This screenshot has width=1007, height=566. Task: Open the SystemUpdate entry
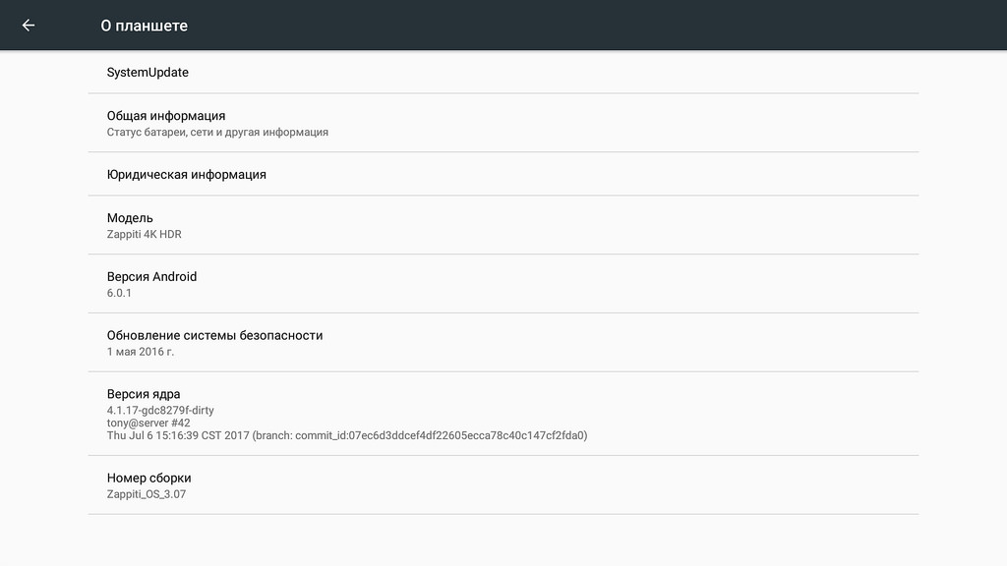503,72
